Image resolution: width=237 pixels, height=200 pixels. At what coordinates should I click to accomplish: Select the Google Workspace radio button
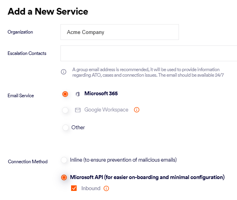65,110
